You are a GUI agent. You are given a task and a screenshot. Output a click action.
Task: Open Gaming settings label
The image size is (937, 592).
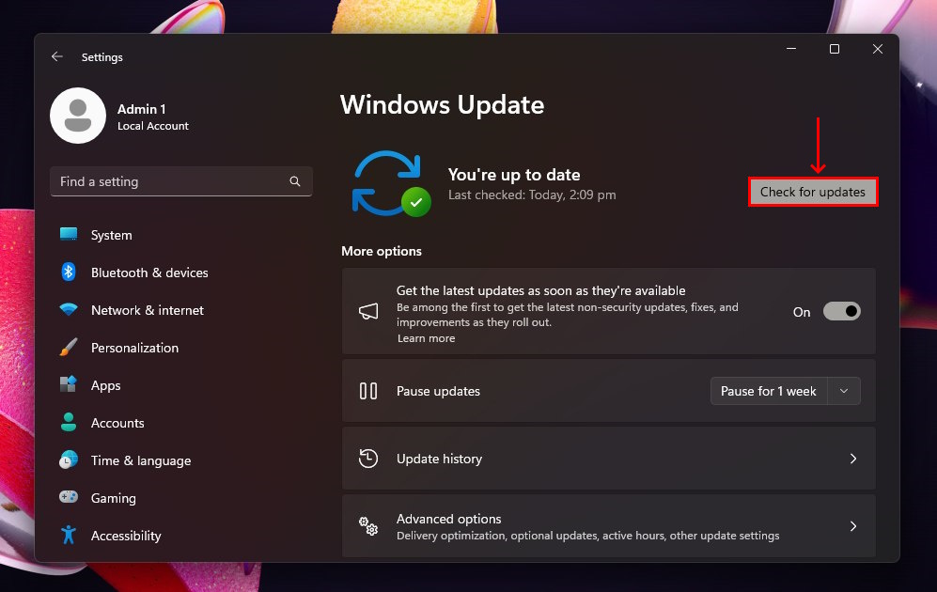click(113, 498)
